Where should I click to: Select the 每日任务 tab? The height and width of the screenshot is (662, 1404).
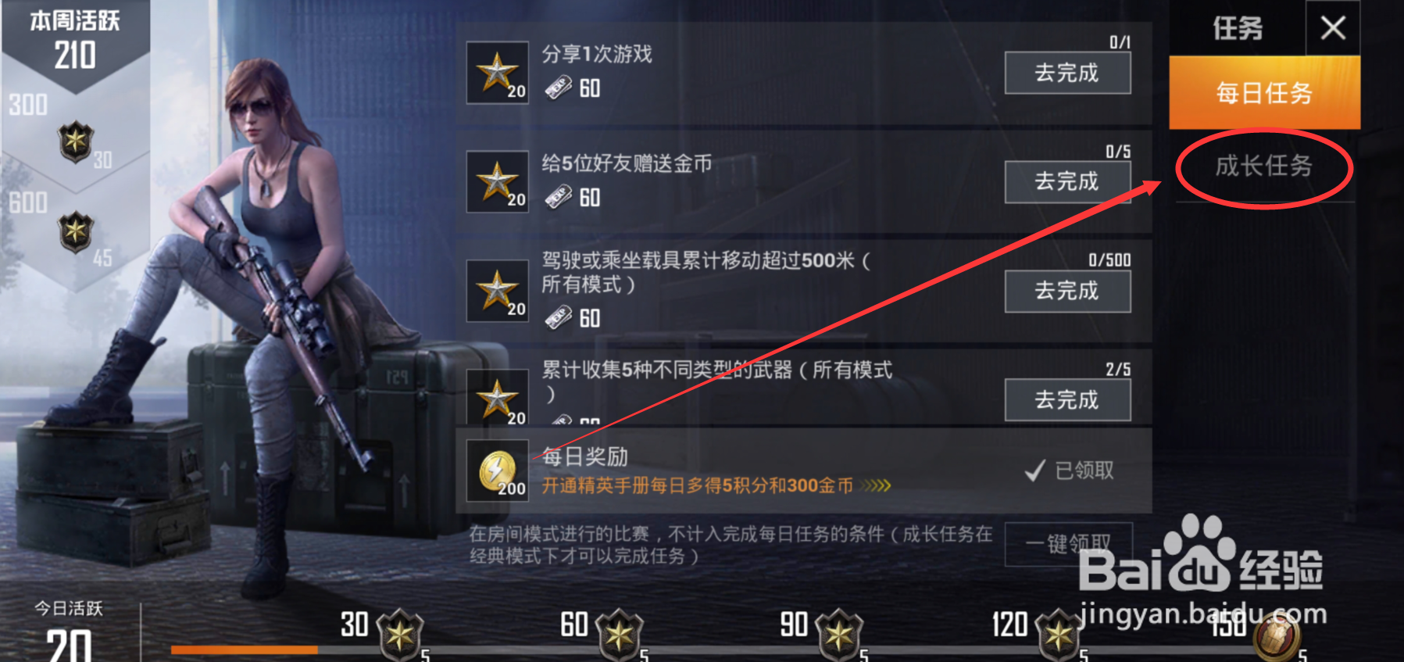coord(1264,92)
